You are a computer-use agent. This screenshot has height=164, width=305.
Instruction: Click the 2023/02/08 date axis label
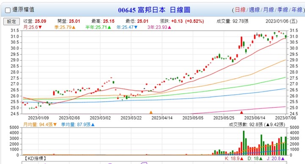pos(69,118)
